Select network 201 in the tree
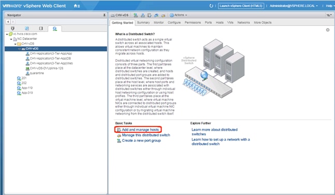Screen dimensions: 335x195 coord(24,78)
